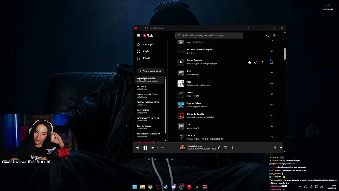Image resolution: width=339 pixels, height=191 pixels.
Task: Open Steam from the taskbar
Action: 166,187
